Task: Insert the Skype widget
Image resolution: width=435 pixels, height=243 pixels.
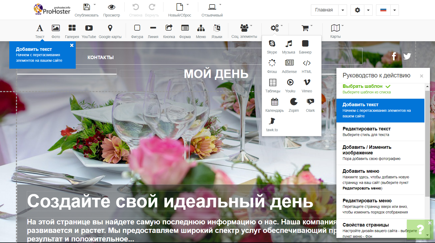Action: pyautogui.click(x=272, y=44)
